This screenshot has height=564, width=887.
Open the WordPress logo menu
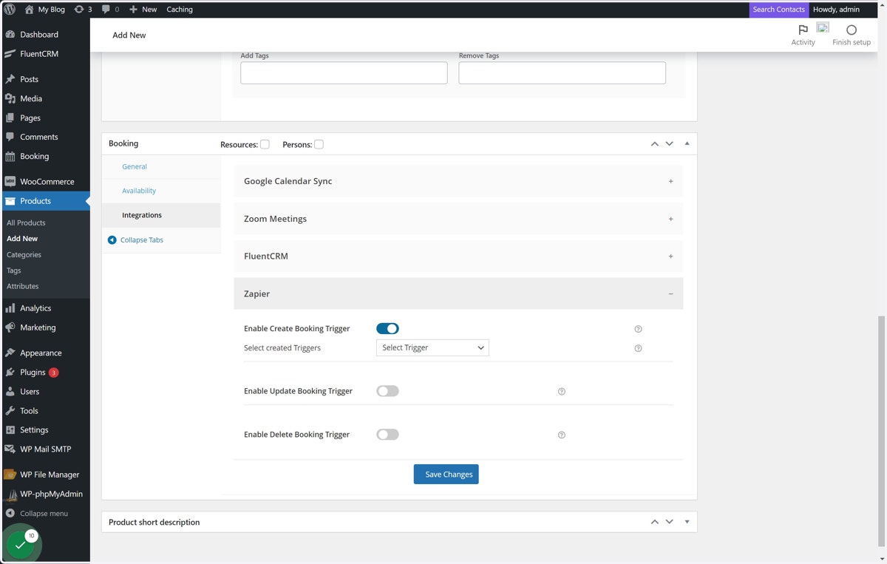pyautogui.click(x=10, y=10)
